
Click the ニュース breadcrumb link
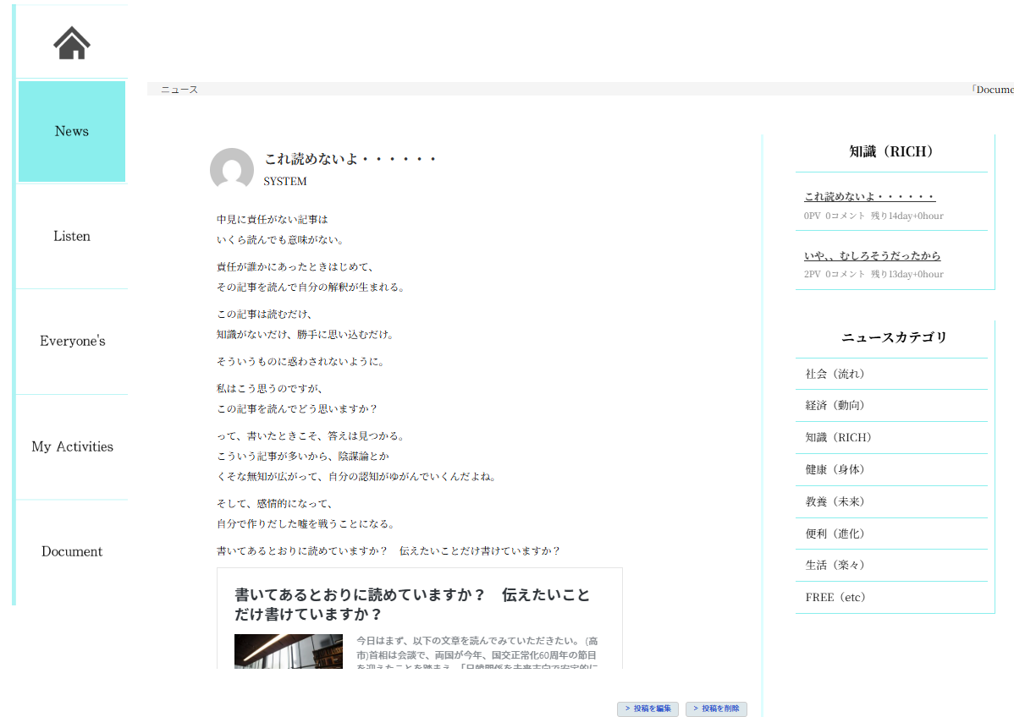[x=178, y=88]
